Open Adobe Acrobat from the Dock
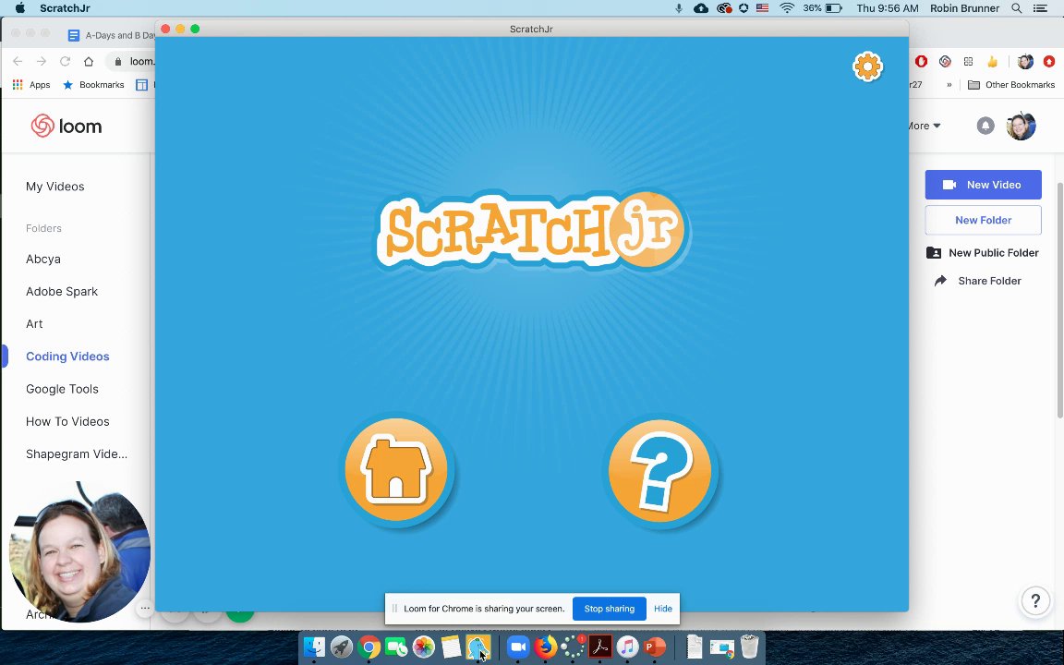This screenshot has height=665, width=1064. click(599, 647)
